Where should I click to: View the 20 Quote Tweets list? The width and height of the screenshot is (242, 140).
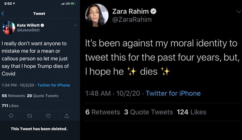[x=43, y=96]
